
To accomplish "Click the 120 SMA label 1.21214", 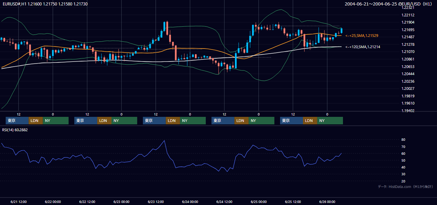I will click(x=363, y=47).
